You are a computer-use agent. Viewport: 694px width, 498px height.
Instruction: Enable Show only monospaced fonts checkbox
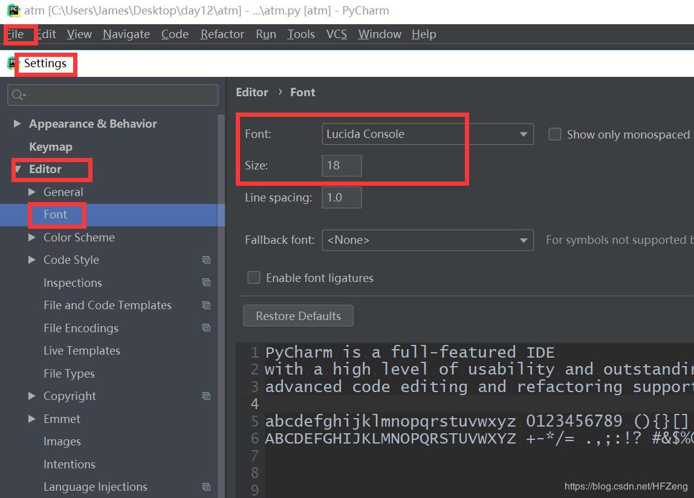click(x=554, y=134)
